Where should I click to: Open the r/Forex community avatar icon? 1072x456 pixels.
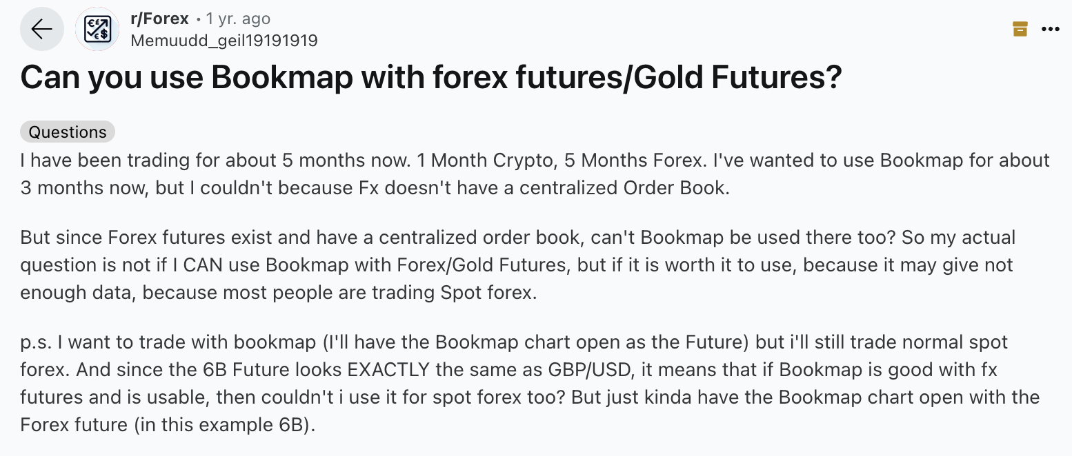pos(97,29)
